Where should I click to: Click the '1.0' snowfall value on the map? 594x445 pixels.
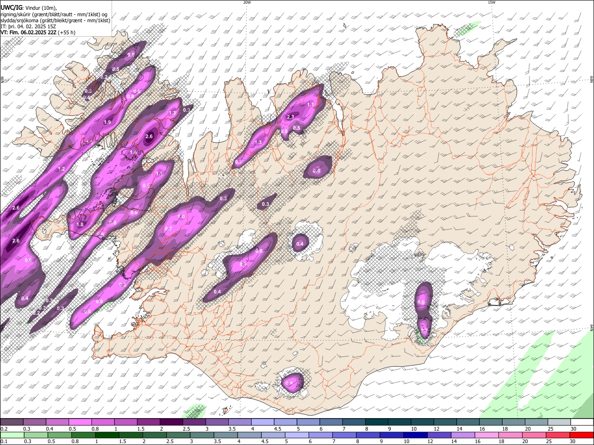click(181, 217)
